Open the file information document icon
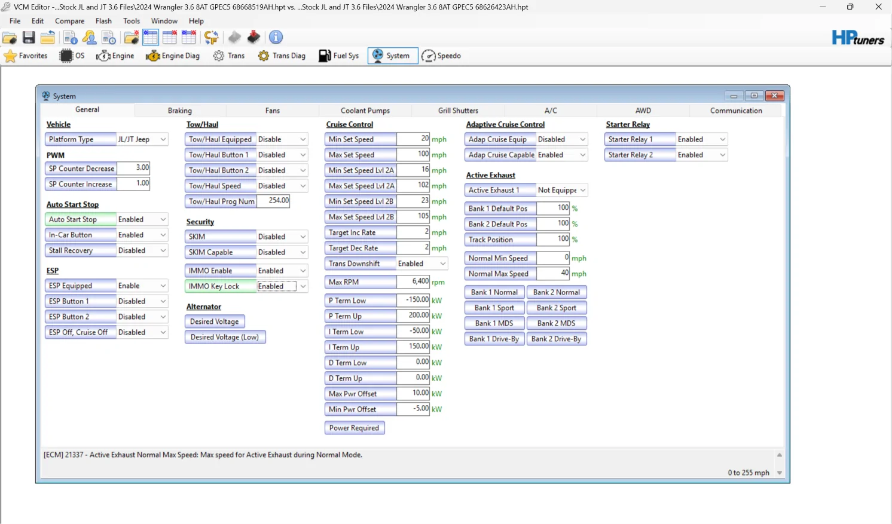The height and width of the screenshot is (524, 892). pos(71,38)
